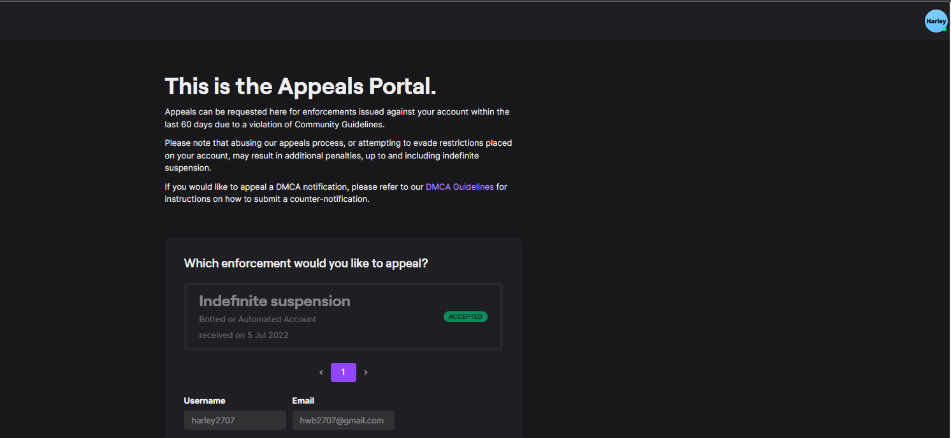Click the Indefinite suspension title text
951x438 pixels.
tap(275, 300)
